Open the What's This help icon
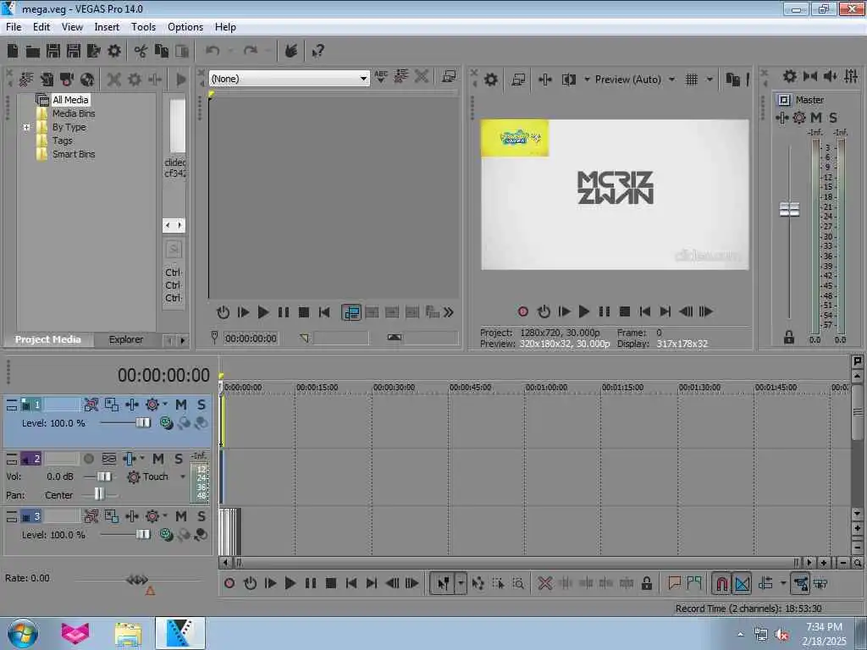The height and width of the screenshot is (650, 867). (318, 52)
